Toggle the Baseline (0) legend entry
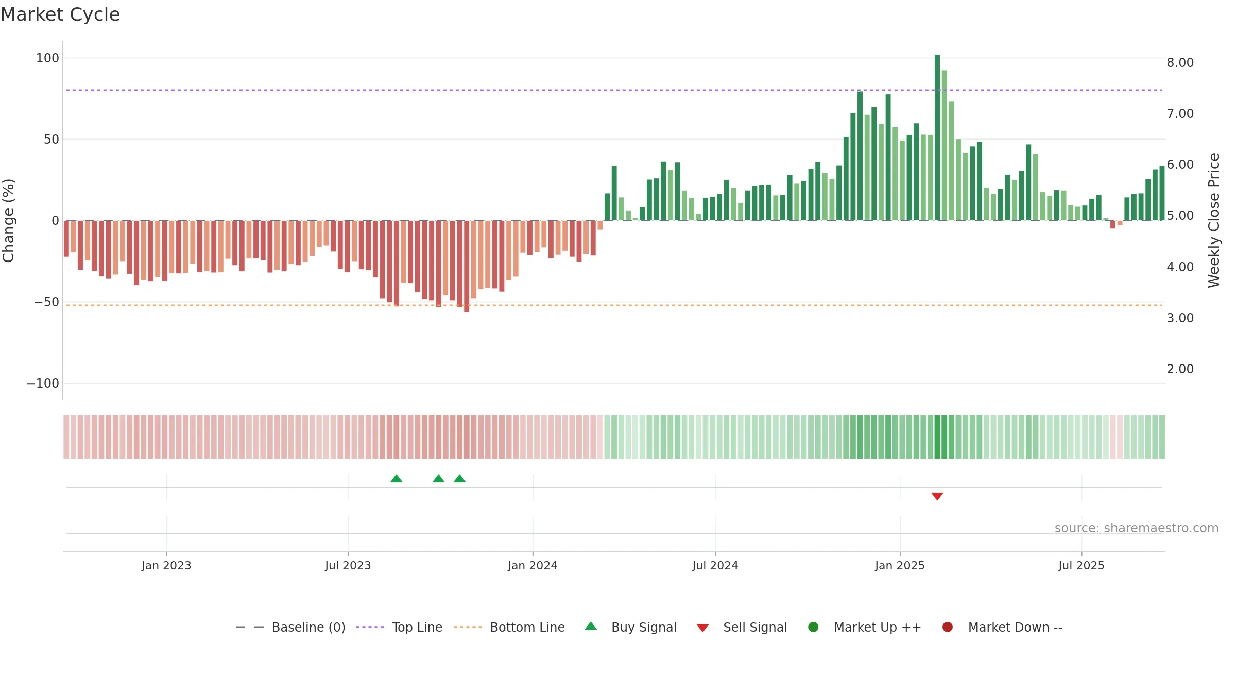Image resolution: width=1236 pixels, height=695 pixels. 290,627
